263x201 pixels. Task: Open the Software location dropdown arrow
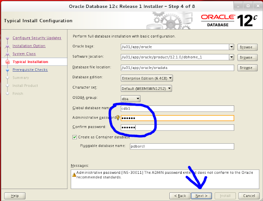pyautogui.click(x=231, y=57)
